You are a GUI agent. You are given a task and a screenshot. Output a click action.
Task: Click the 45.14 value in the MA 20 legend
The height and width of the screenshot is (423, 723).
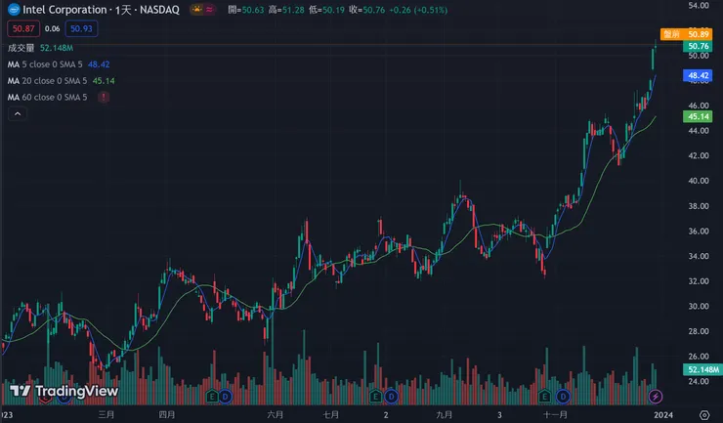(104, 81)
